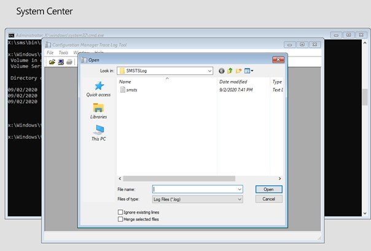Click the computer icon in Trace Log Tool toolbar

pos(61,62)
